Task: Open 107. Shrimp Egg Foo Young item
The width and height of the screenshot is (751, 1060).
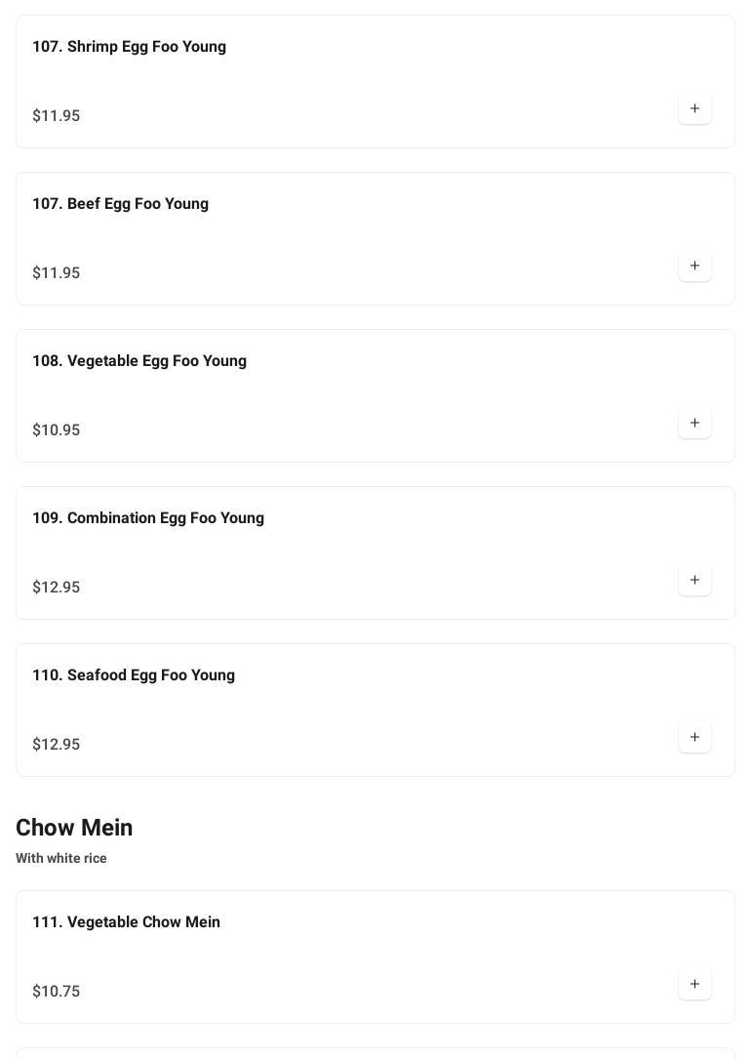Action: 129,47
